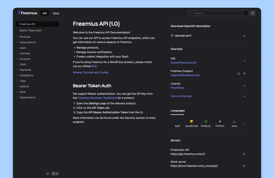
Task: Click the Freemius logo
Action: 28,13
